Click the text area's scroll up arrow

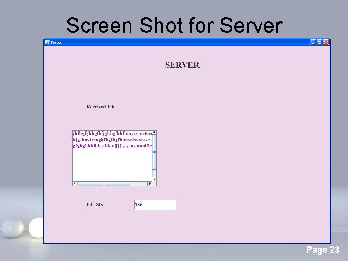pos(154,133)
